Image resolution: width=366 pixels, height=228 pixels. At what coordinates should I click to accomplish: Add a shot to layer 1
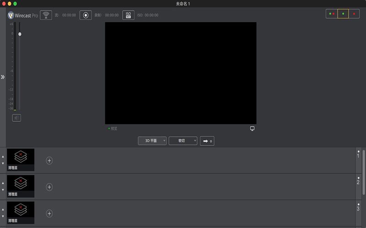pyautogui.click(x=49, y=161)
